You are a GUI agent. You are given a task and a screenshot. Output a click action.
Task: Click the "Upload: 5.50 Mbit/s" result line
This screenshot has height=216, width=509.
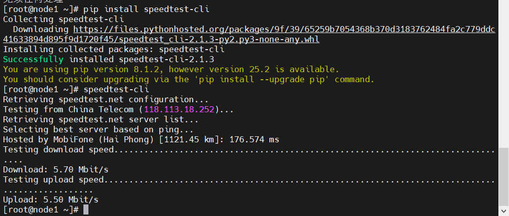click(x=51, y=199)
